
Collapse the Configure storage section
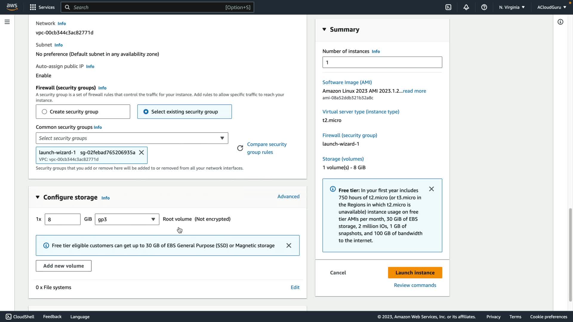(38, 197)
